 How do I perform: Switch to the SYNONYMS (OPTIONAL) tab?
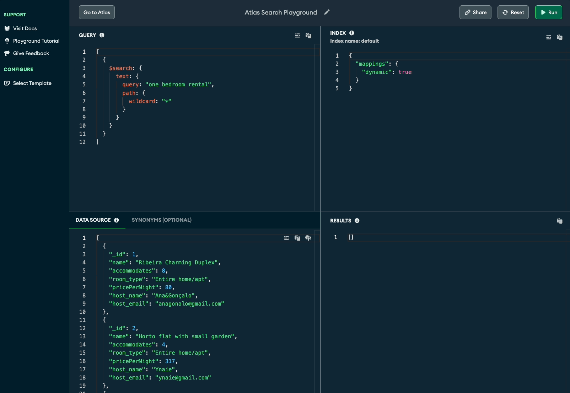click(161, 220)
